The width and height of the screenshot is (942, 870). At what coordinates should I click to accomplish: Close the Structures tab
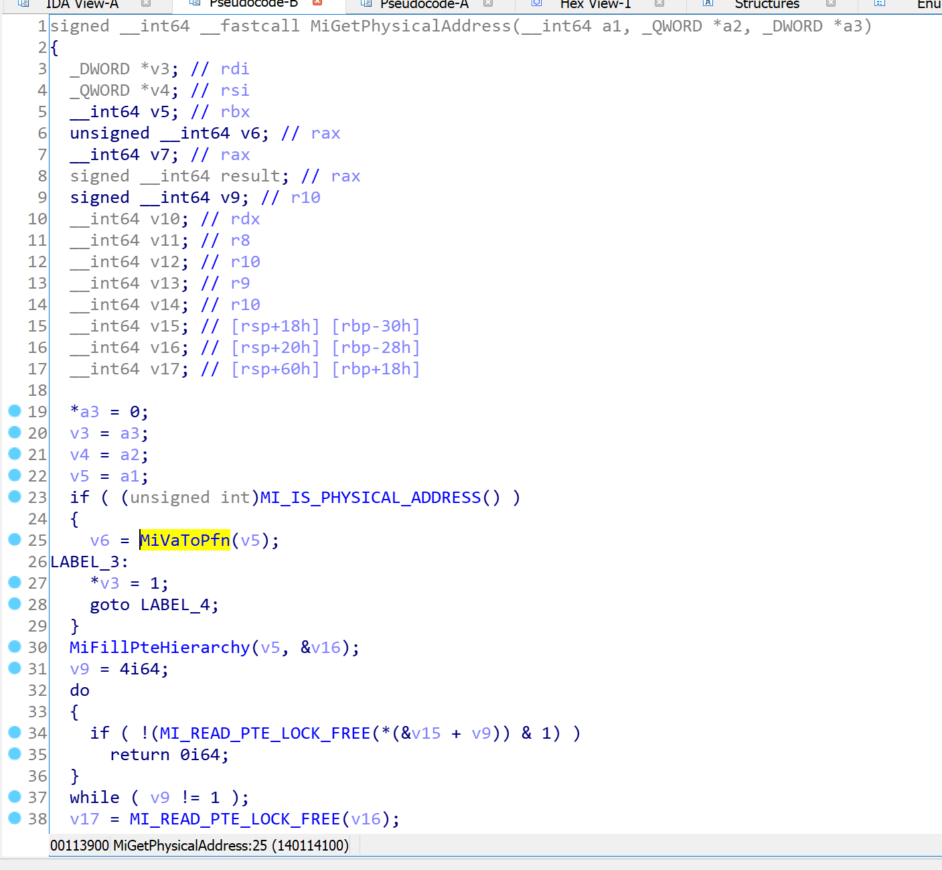831,3
